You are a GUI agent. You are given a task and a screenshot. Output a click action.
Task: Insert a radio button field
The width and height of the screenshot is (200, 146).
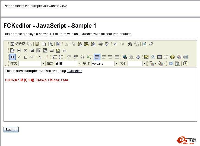pos(26,51)
